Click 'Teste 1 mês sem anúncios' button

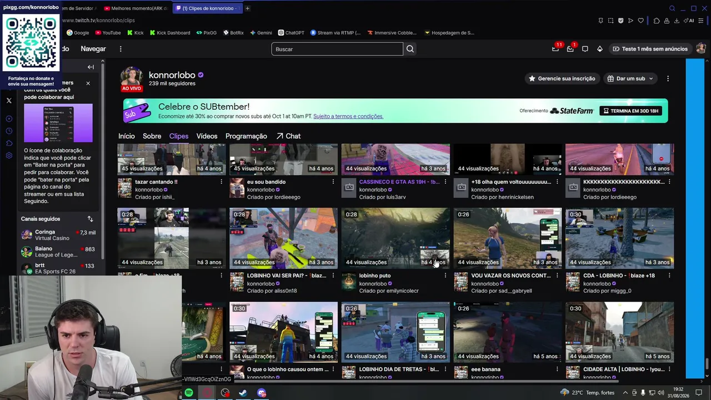(650, 49)
